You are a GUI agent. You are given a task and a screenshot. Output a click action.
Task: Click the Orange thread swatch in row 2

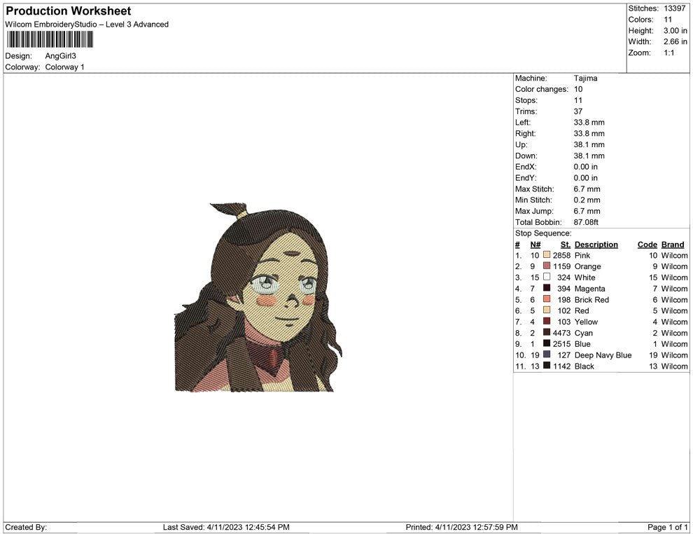coord(547,266)
